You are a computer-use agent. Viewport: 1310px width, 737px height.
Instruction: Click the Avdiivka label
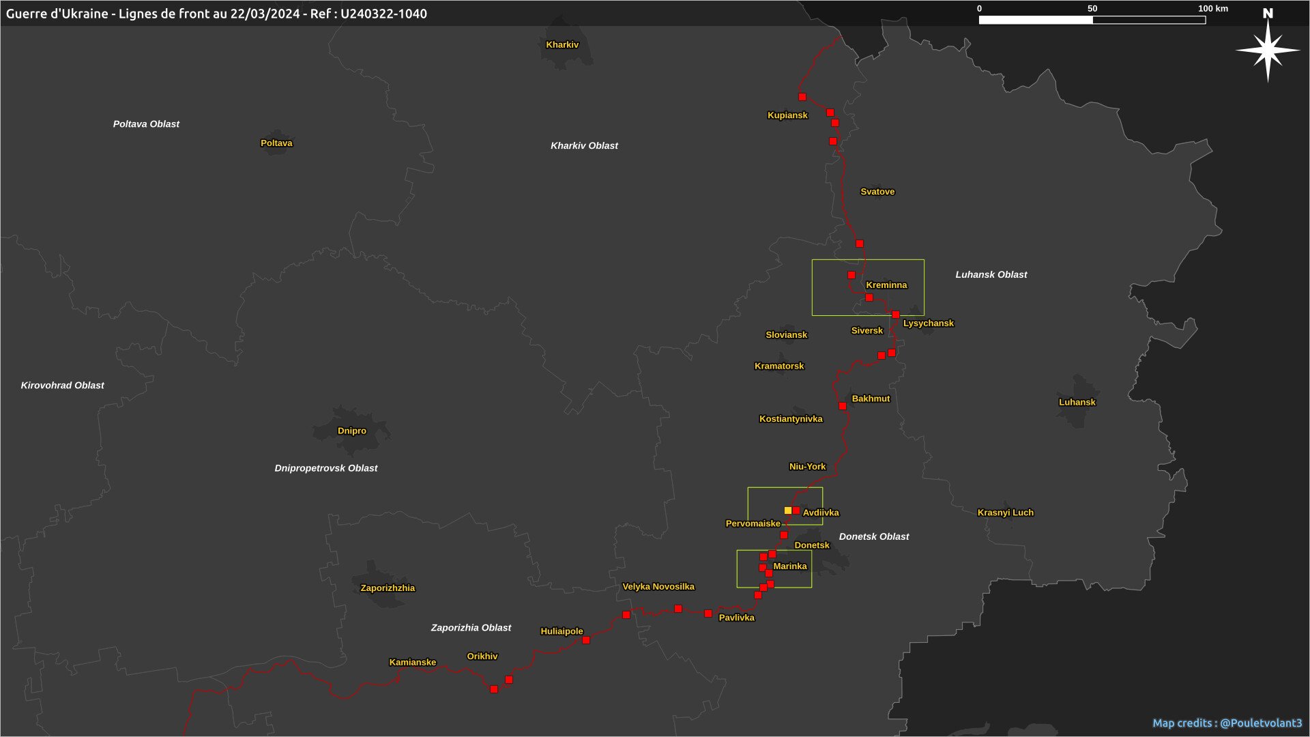(x=821, y=513)
